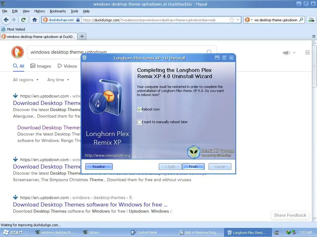This screenshot has width=317, height=237.
Task: Click the Mypal icon in the title bar
Action: (3, 3)
